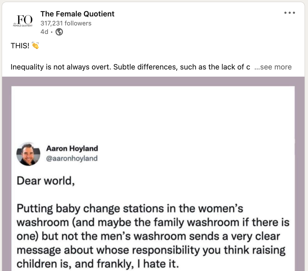The height and width of the screenshot is (271, 308).
Task: Click the clapping hands emoji in the post
Action: (x=35, y=45)
